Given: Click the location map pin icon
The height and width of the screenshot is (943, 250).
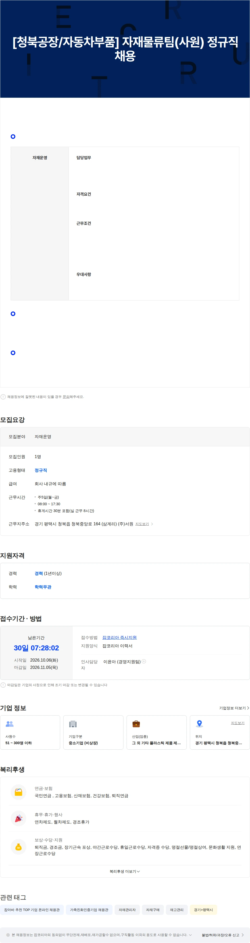Looking at the screenshot, I should tap(199, 724).
